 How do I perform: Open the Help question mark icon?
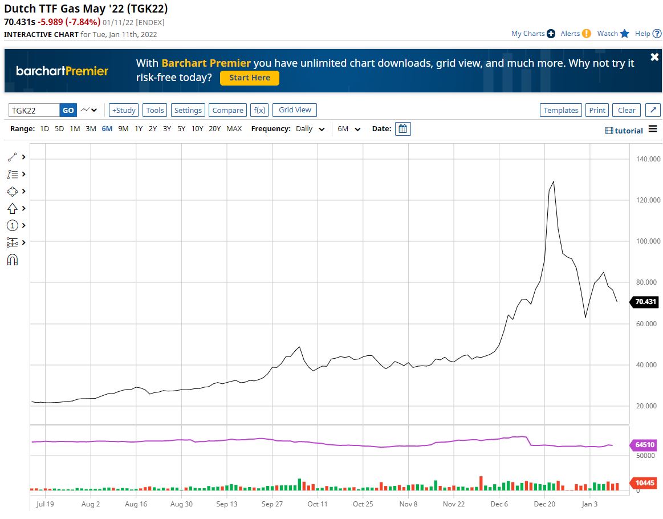pos(657,34)
